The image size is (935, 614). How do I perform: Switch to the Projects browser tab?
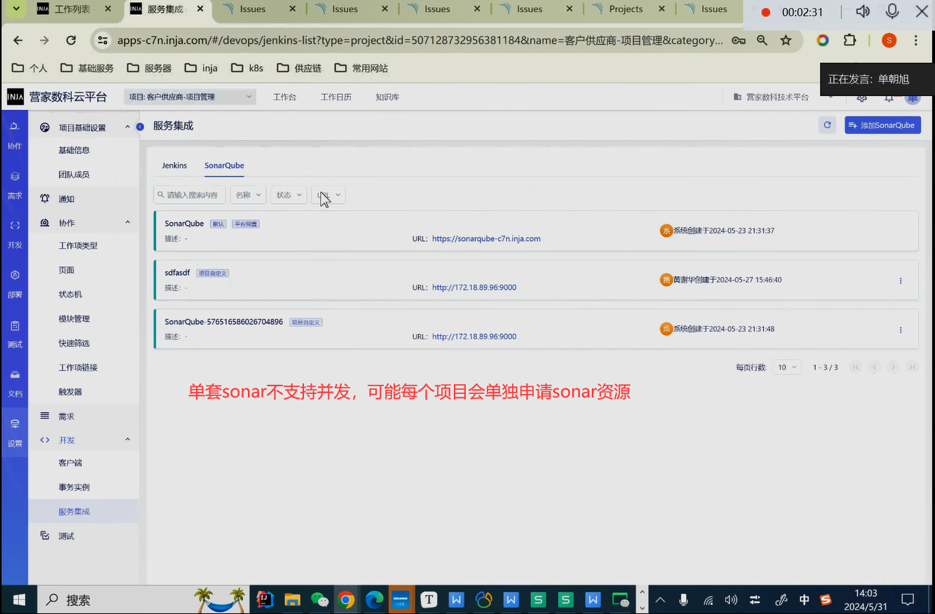click(629, 9)
